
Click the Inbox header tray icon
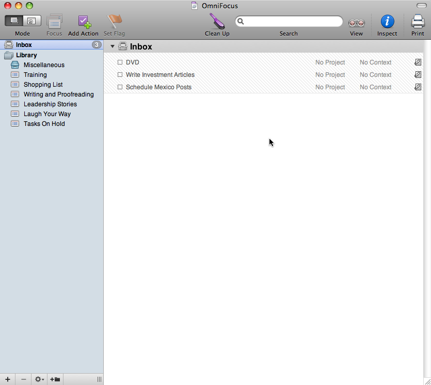point(123,46)
